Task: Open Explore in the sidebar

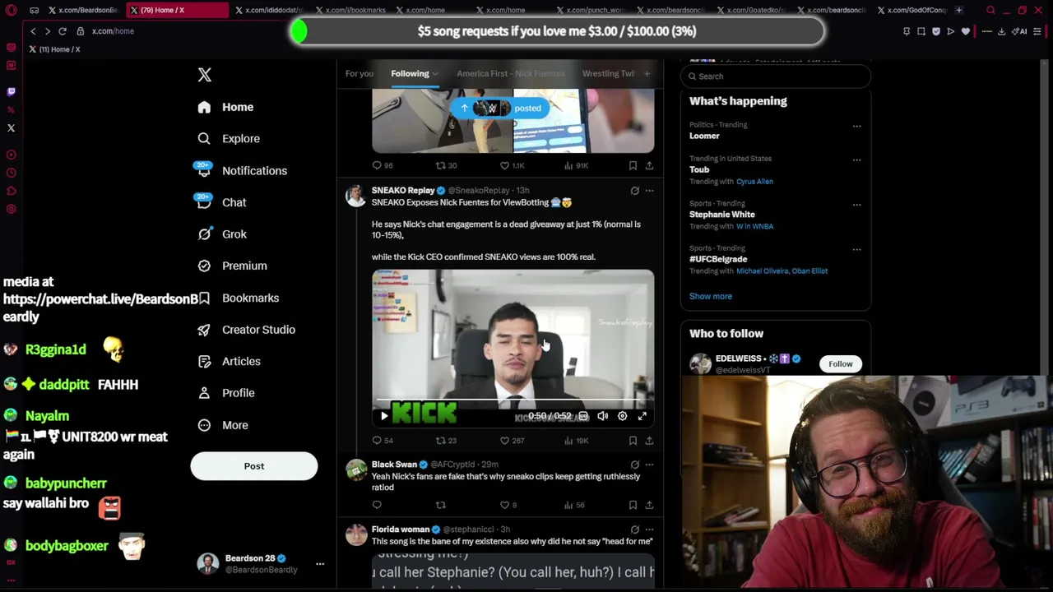Action: point(229,139)
